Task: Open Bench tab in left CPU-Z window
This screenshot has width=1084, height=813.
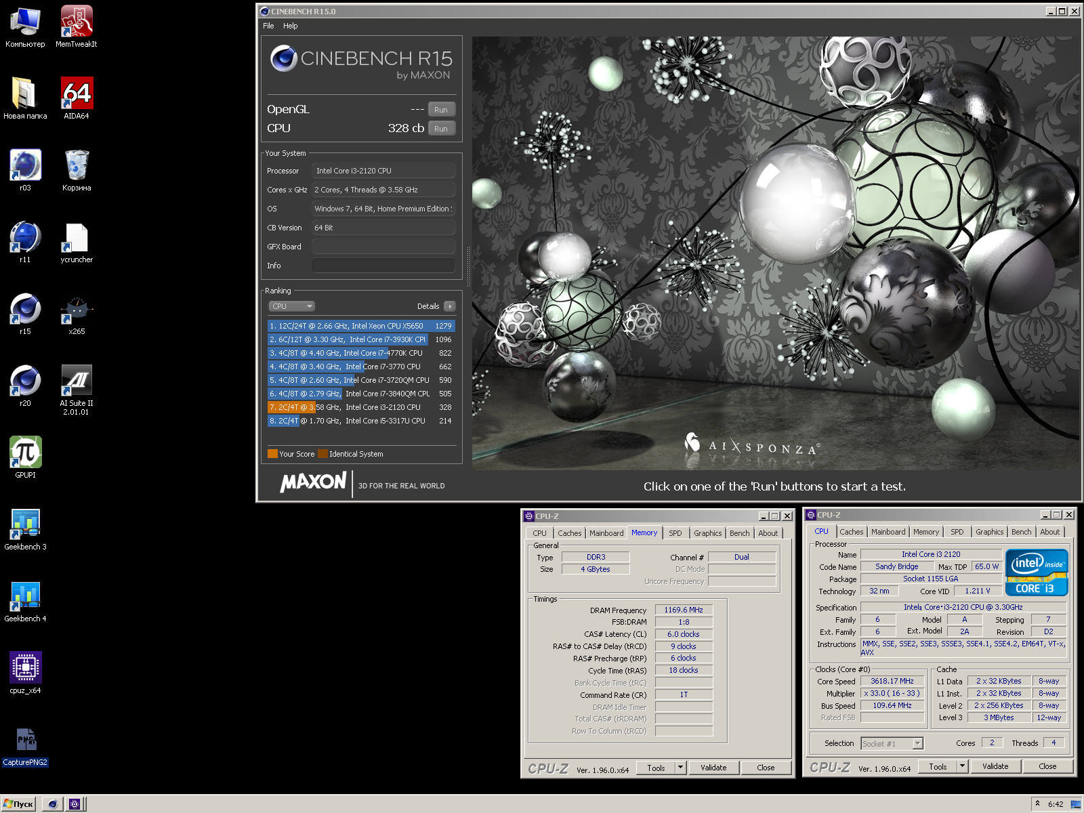Action: tap(739, 533)
